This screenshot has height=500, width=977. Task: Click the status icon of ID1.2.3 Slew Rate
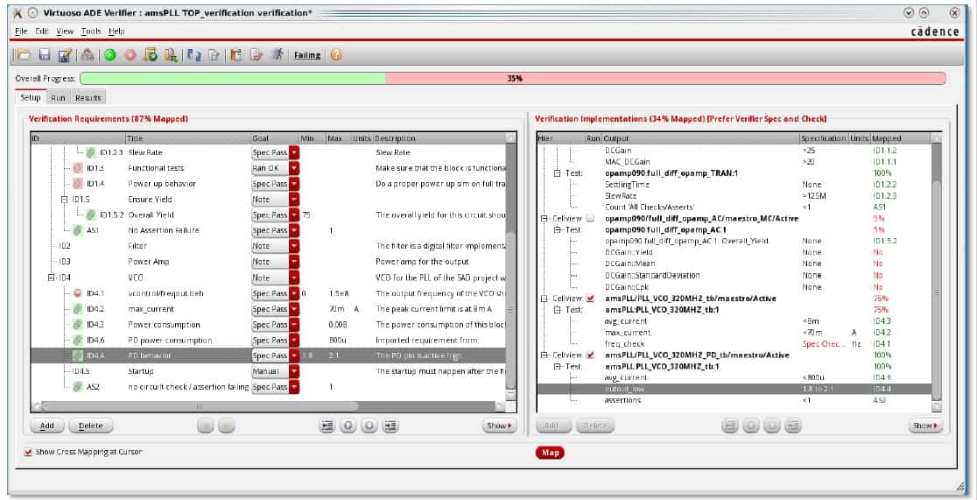tap(91, 152)
